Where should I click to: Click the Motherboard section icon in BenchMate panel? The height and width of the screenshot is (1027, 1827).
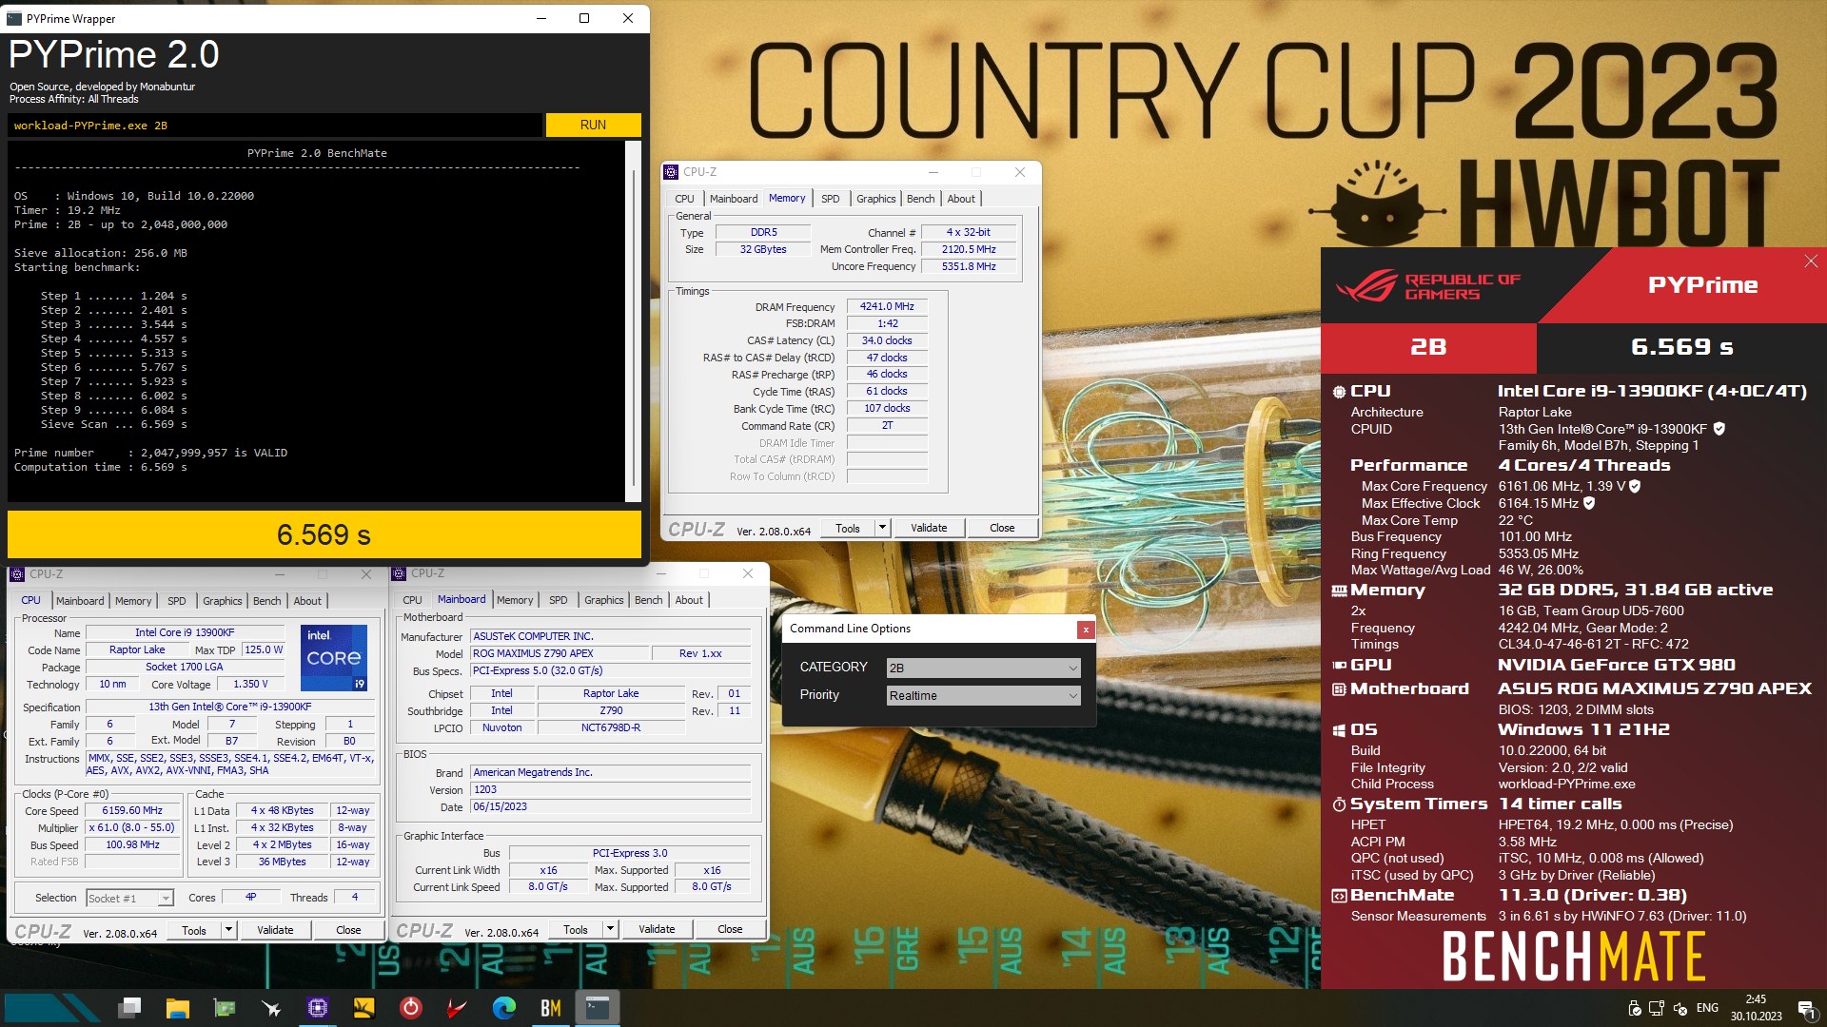pyautogui.click(x=1339, y=689)
